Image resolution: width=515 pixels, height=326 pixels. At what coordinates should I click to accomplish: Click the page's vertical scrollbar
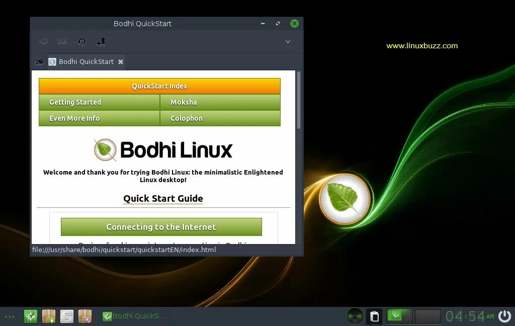pyautogui.click(x=299, y=100)
